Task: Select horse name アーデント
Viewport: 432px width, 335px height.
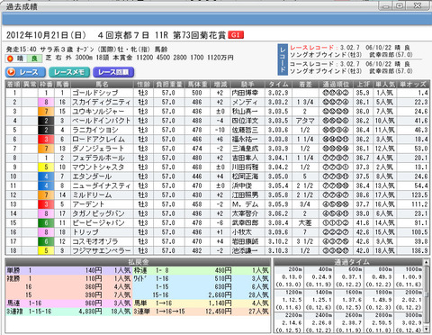Action: pyautogui.click(x=88, y=204)
